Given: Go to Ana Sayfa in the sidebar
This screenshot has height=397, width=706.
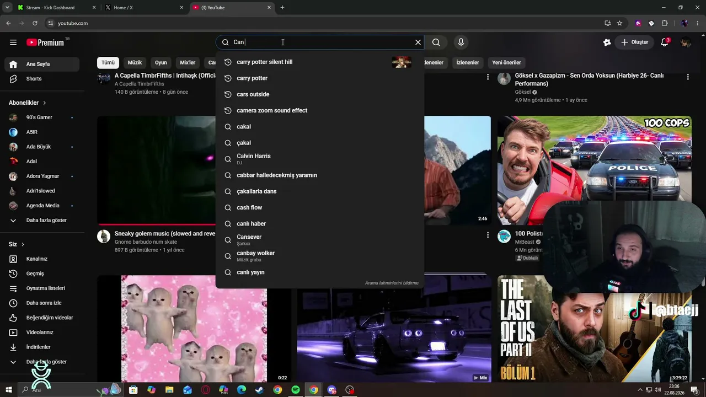Looking at the screenshot, I should point(42,64).
